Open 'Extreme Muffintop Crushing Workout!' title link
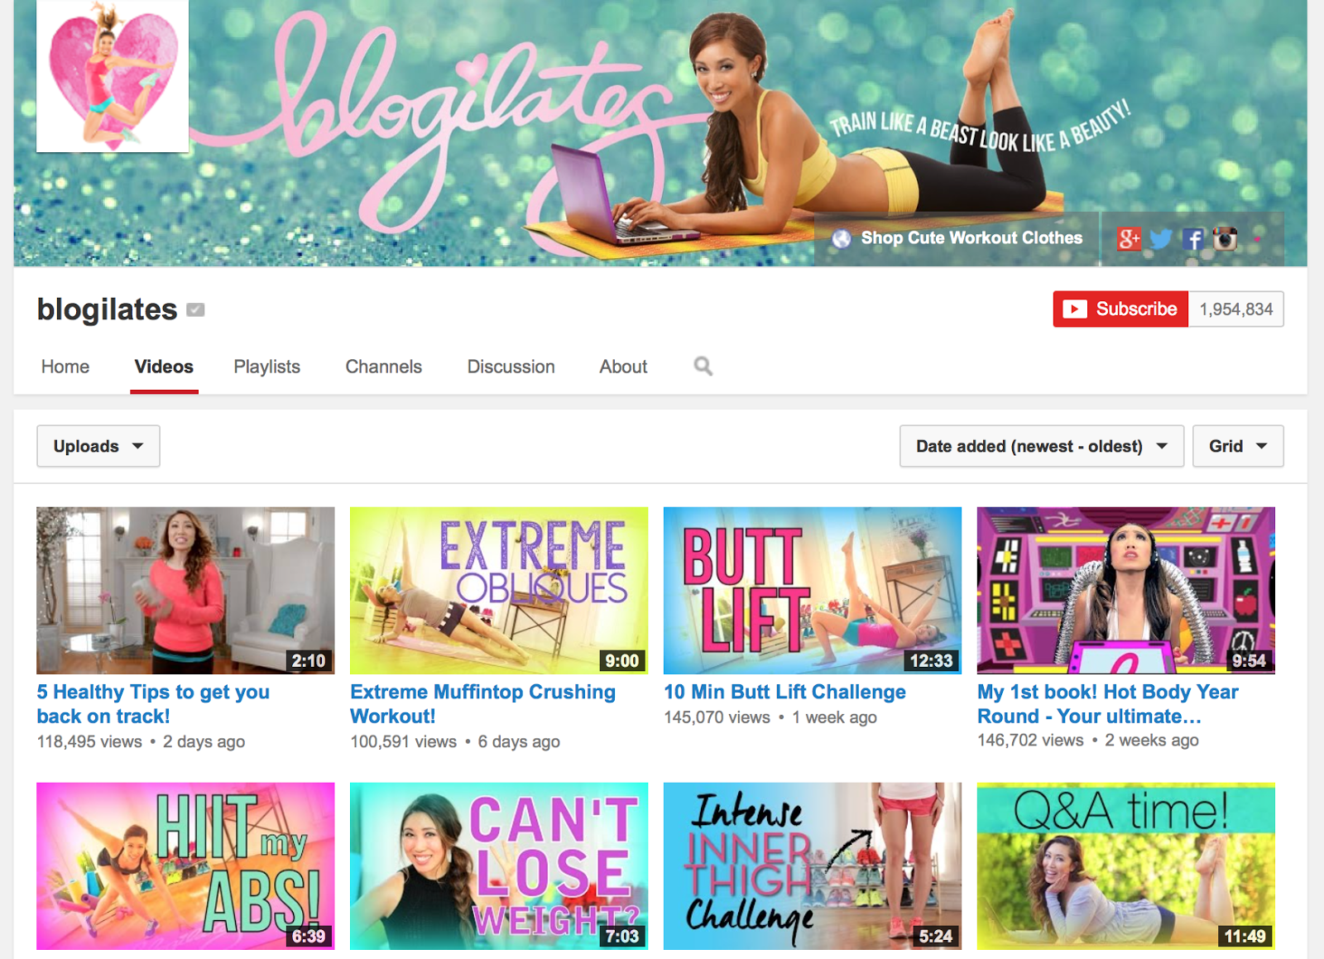The image size is (1324, 959). point(482,704)
